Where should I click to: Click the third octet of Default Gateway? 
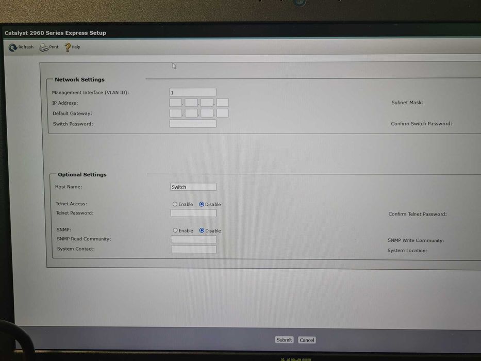(207, 113)
